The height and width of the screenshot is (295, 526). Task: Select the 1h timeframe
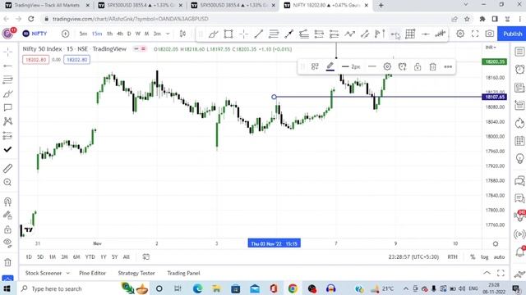[109, 34]
